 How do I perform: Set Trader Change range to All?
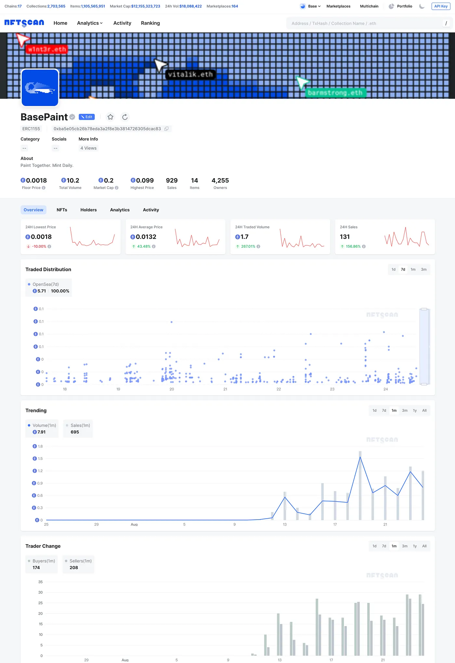(x=424, y=546)
